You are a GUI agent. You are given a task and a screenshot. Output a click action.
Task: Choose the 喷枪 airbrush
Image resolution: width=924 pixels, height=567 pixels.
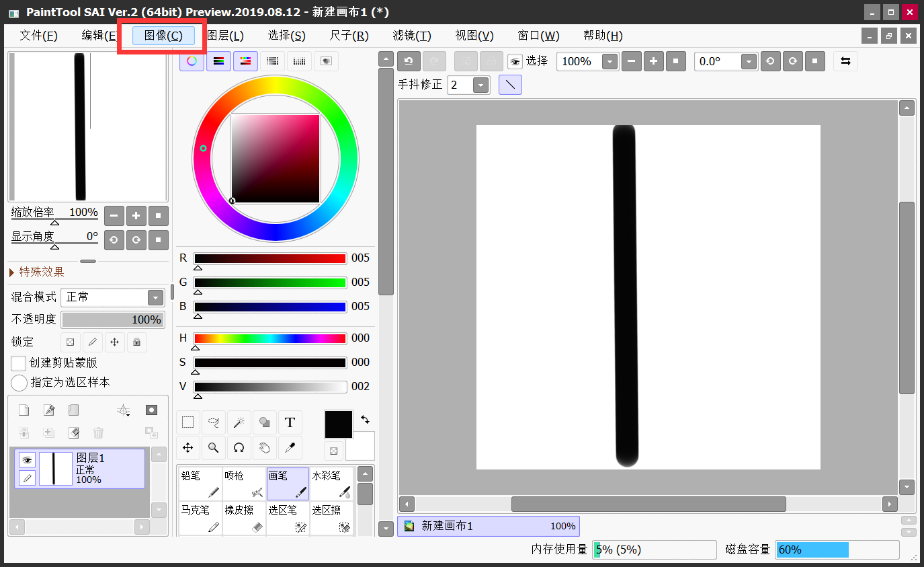pos(244,484)
